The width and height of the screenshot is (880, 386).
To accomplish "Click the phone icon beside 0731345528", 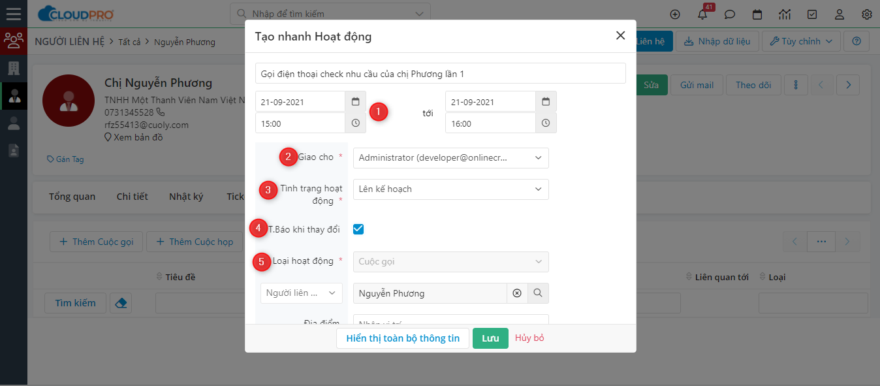I will [161, 112].
